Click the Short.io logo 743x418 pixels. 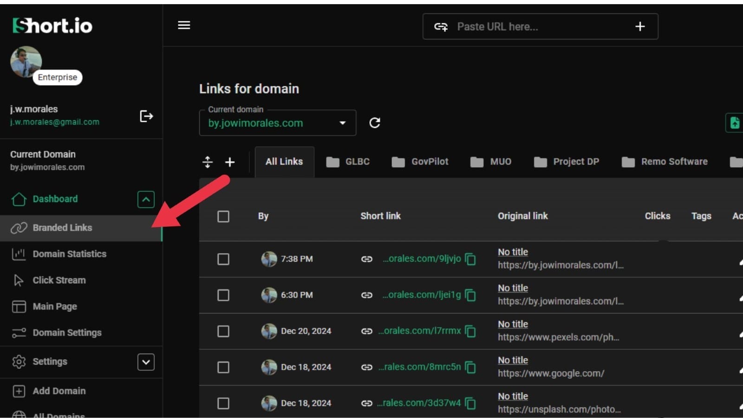click(52, 26)
